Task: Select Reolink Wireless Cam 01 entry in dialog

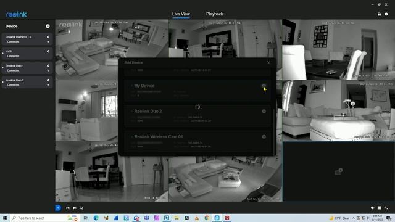Action: pyautogui.click(x=197, y=141)
